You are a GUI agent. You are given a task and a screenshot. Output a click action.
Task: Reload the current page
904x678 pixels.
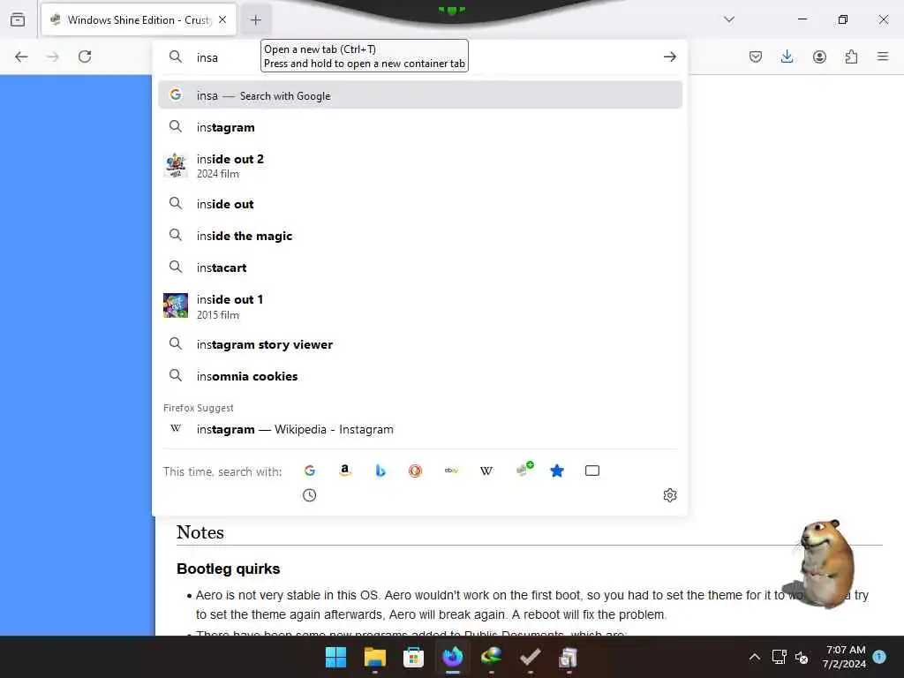[x=85, y=56]
